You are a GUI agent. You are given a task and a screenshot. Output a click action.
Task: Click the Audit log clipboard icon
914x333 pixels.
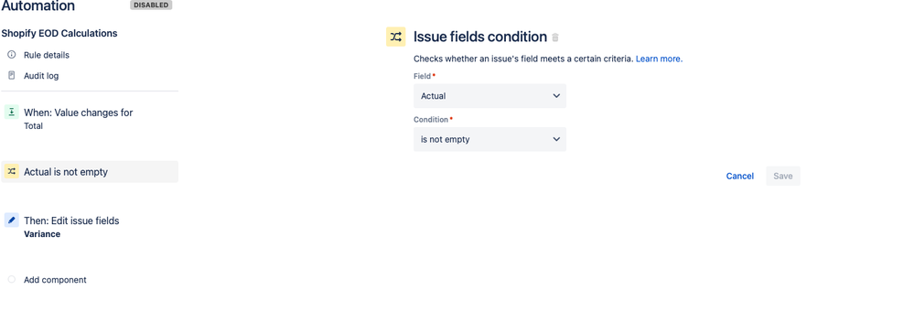12,76
